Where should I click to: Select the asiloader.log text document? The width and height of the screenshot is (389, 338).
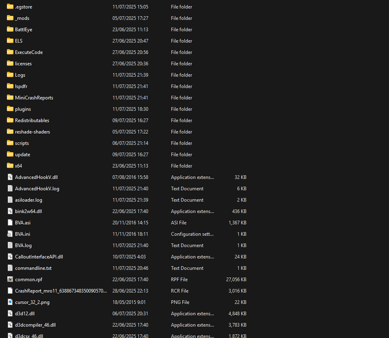(10, 200)
